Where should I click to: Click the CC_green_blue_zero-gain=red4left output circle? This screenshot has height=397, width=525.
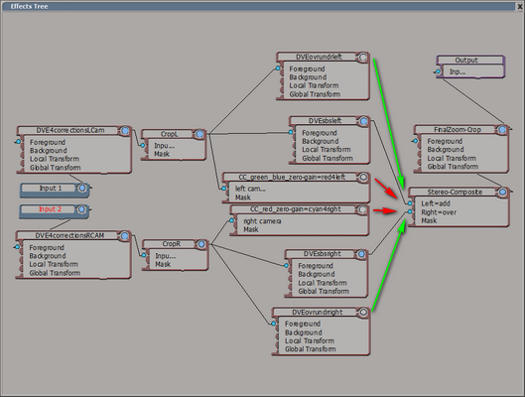click(x=363, y=177)
